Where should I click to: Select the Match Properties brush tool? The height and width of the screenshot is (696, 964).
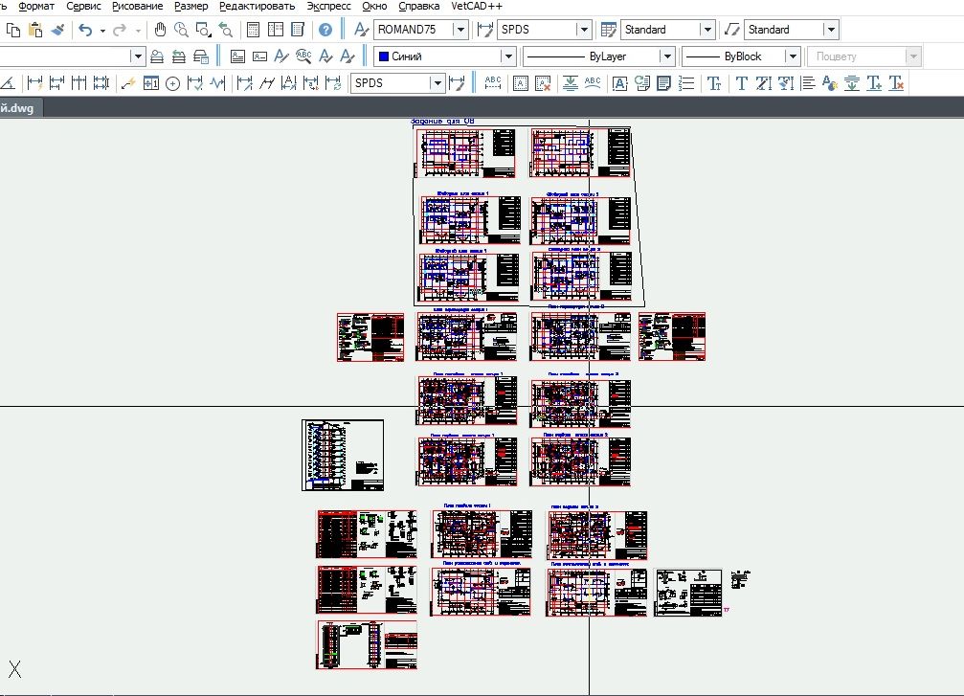tap(57, 30)
